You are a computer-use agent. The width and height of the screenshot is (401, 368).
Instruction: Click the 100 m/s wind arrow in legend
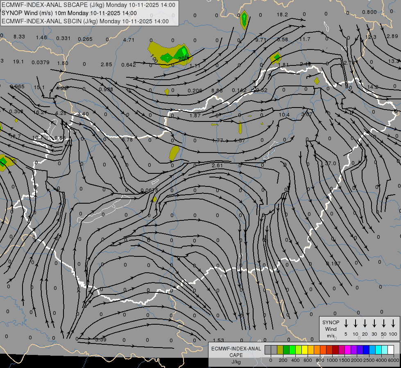pos(393,323)
